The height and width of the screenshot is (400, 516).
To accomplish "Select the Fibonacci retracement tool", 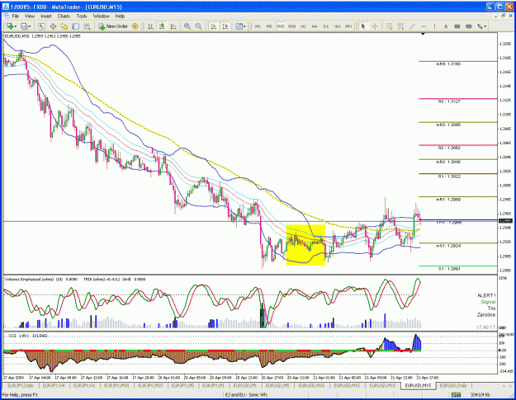I will 400,26.
